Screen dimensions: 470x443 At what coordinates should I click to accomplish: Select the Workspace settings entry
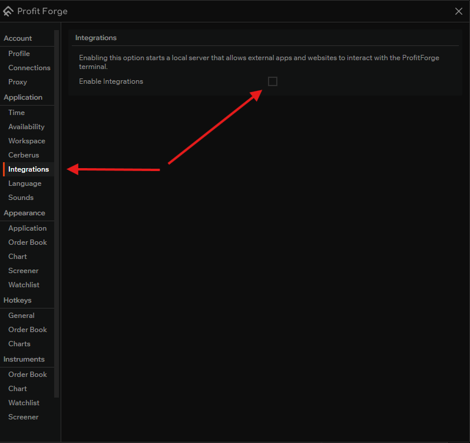click(x=27, y=141)
